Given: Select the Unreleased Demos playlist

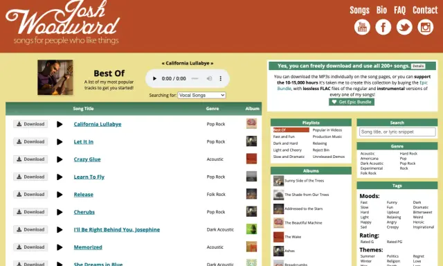Looking at the screenshot, I should tap(329, 157).
